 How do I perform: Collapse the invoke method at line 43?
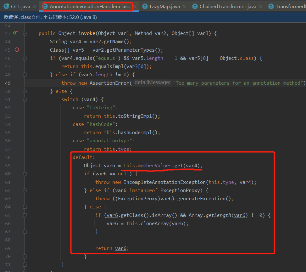coord(25,33)
